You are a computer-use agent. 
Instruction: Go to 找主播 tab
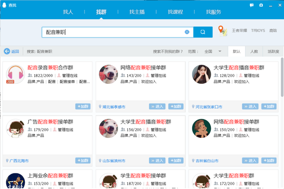pyautogui.click(x=137, y=12)
